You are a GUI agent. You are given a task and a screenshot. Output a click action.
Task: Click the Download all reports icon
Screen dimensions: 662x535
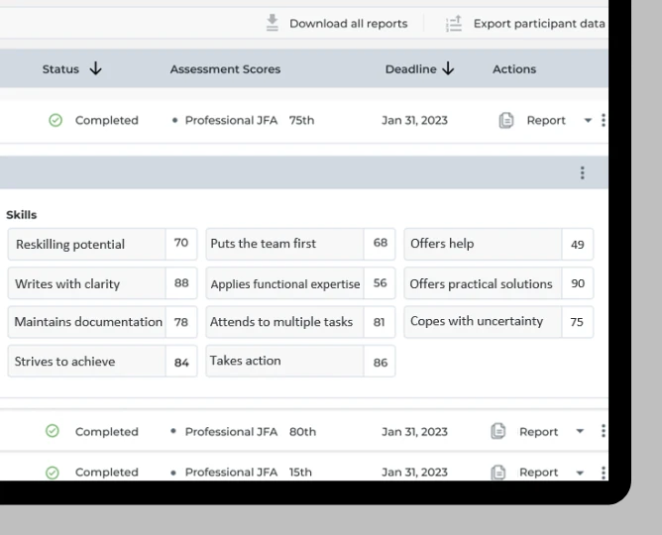click(x=272, y=23)
